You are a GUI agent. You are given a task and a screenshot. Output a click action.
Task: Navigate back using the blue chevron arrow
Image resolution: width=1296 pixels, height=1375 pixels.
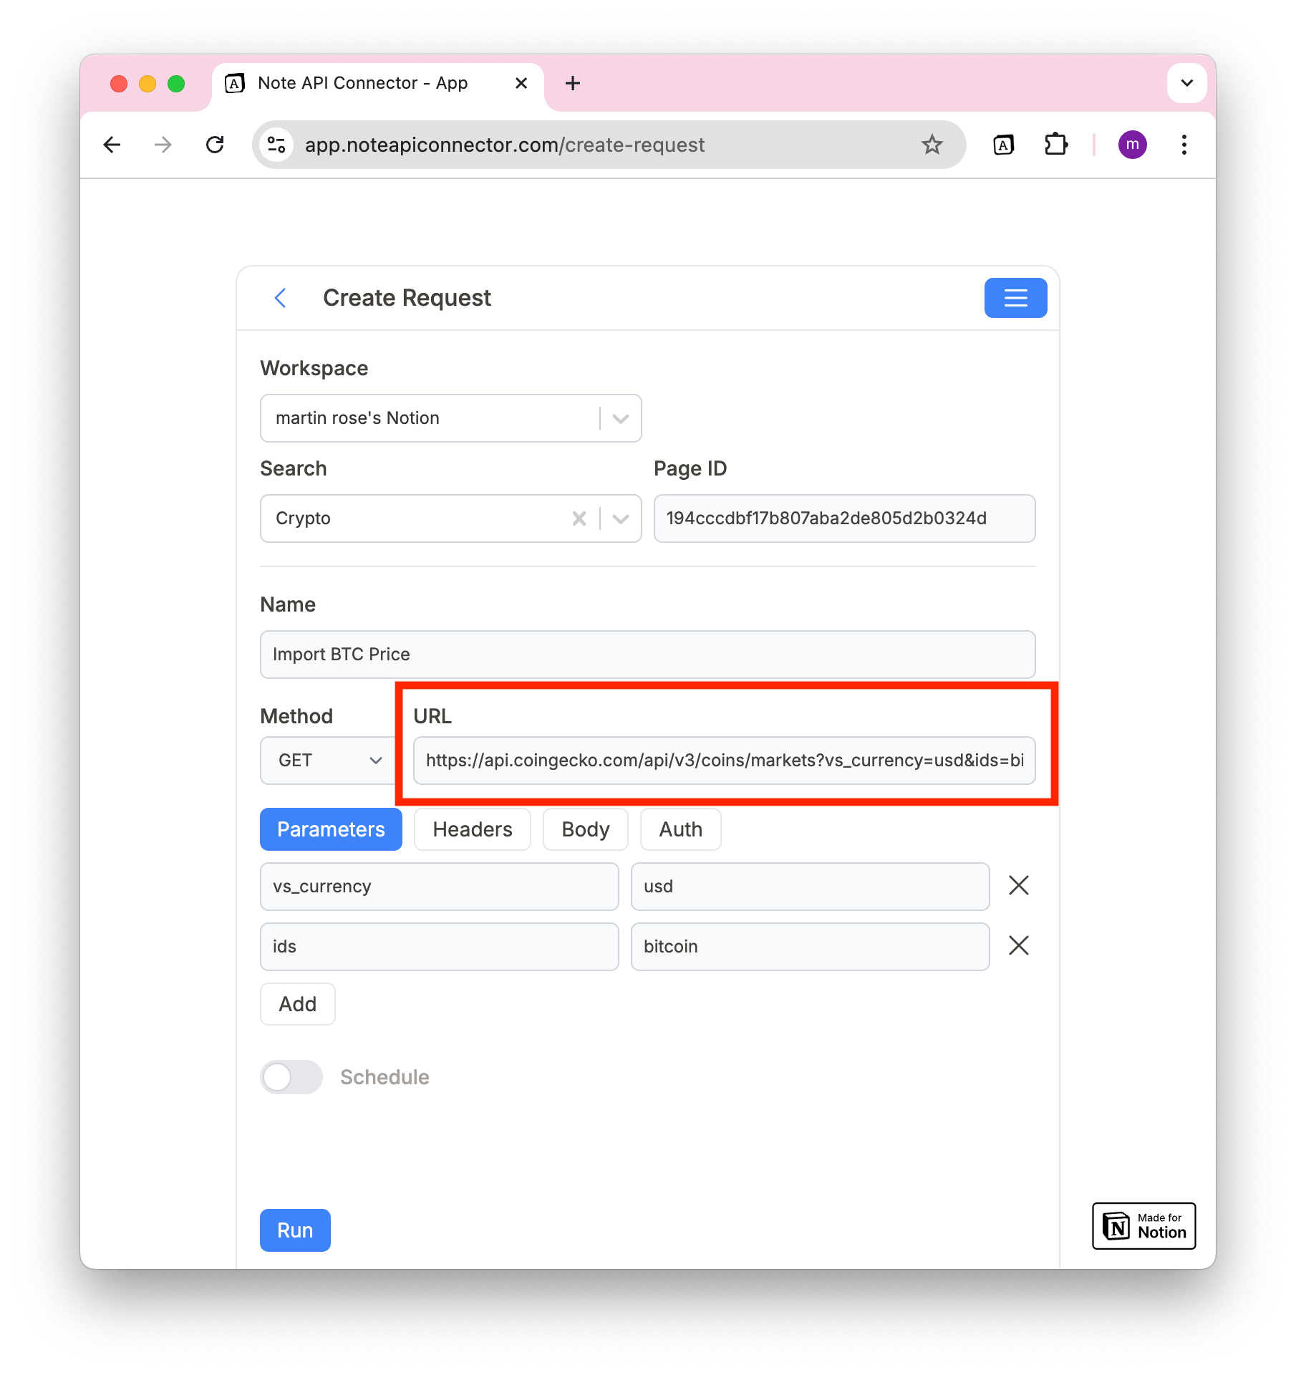pos(280,298)
